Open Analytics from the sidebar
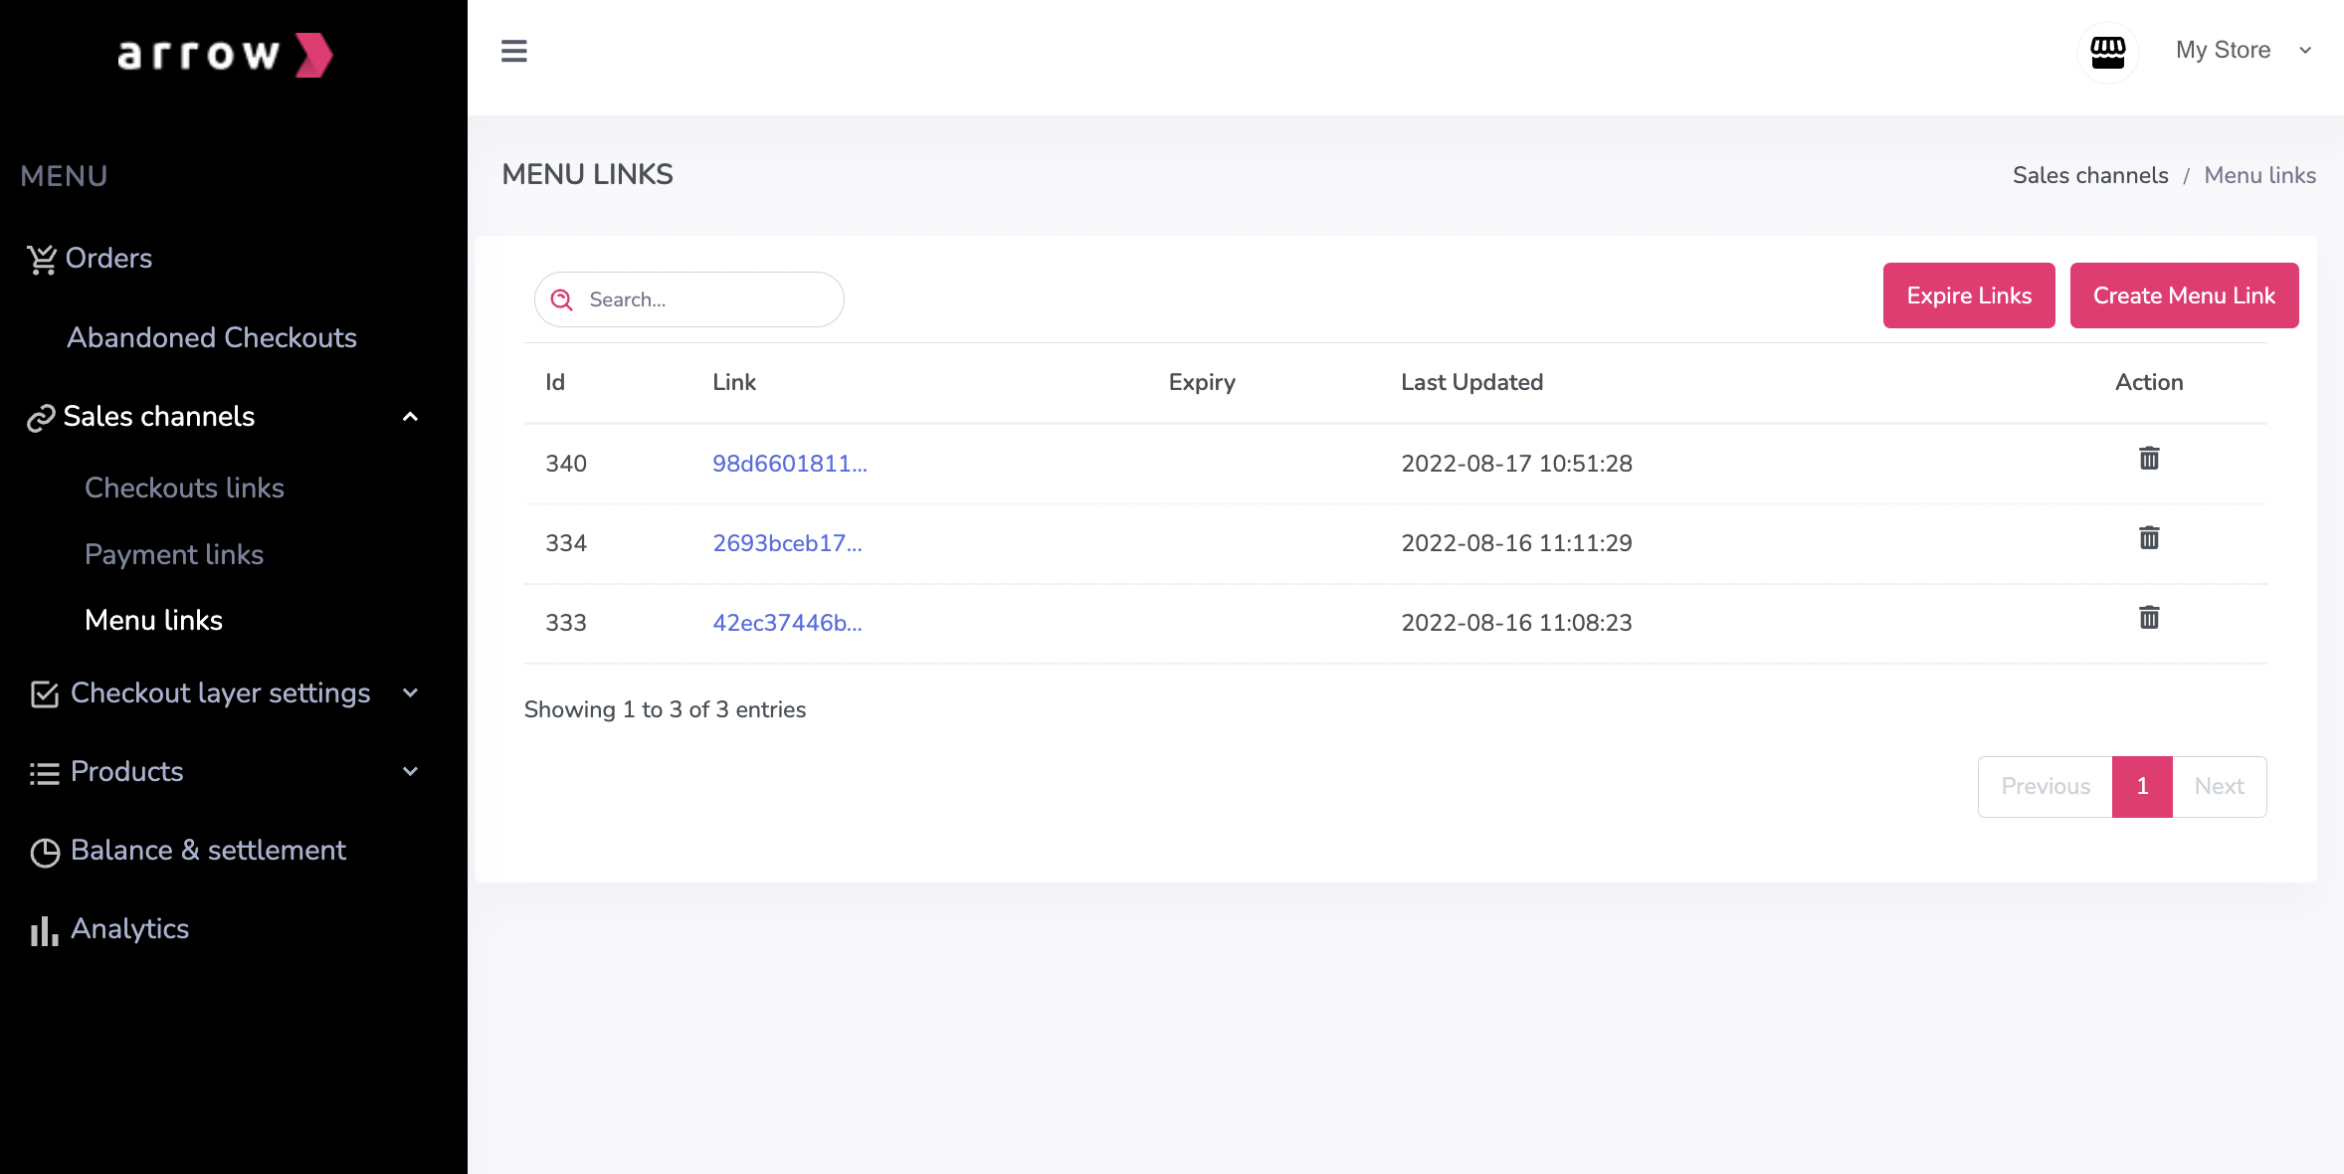This screenshot has height=1174, width=2344. pyautogui.click(x=129, y=929)
